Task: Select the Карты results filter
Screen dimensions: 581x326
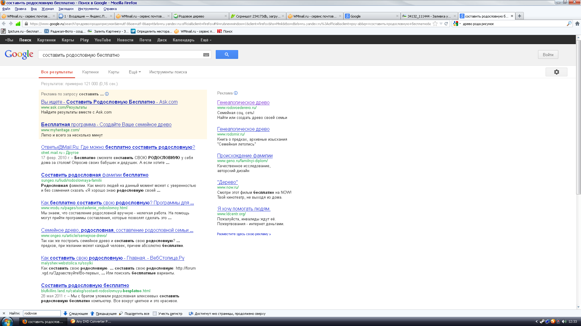Action: tap(113, 72)
